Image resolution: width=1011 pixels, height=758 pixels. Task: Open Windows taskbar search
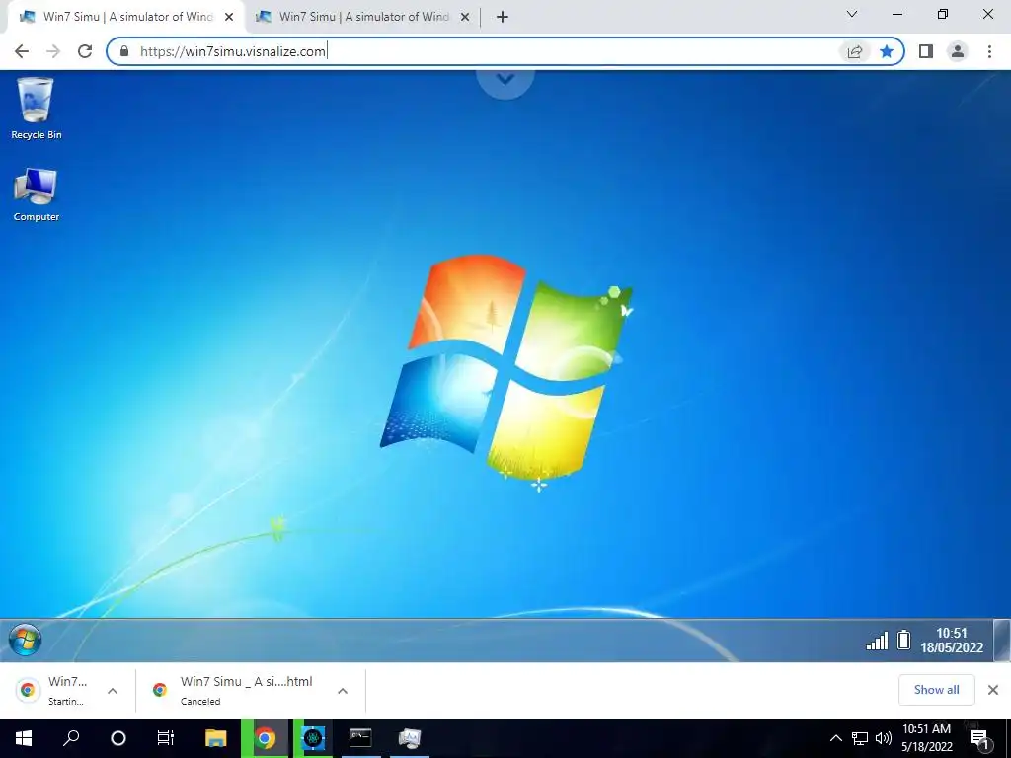(x=71, y=738)
